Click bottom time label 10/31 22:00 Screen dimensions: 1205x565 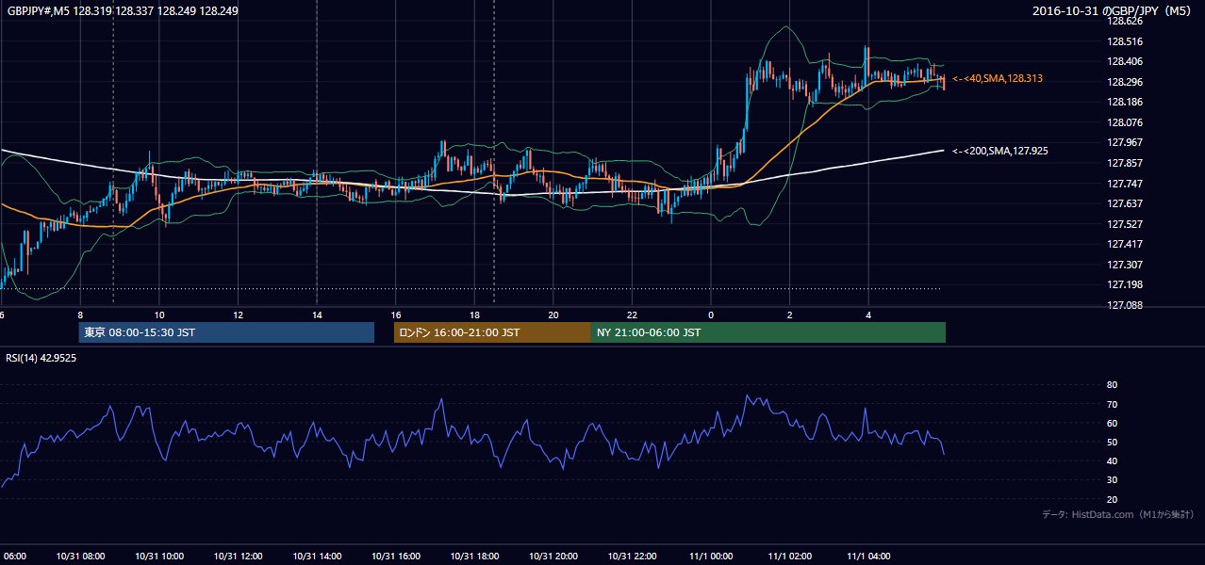[632, 557]
